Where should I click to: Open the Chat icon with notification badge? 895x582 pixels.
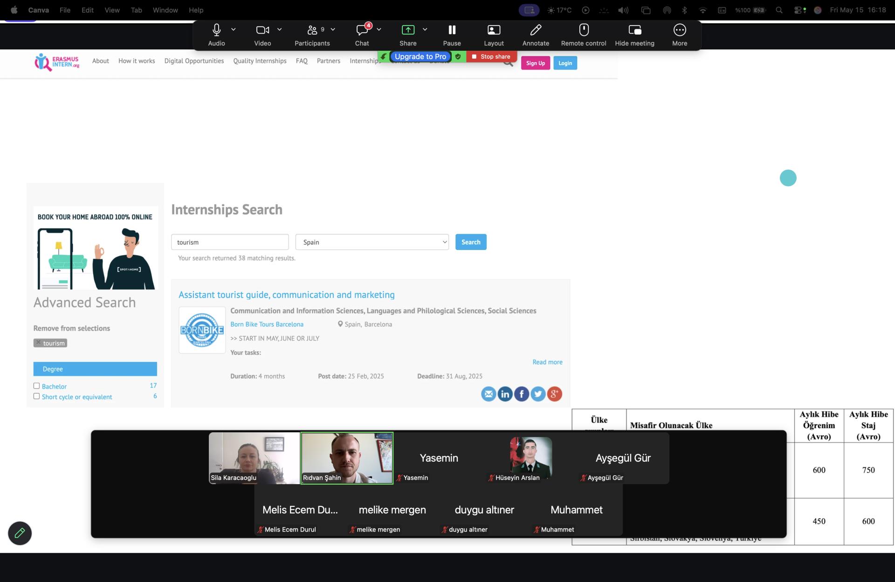tap(362, 30)
